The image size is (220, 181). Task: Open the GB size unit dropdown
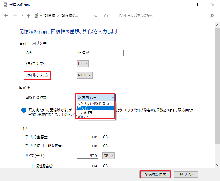coord(108,156)
